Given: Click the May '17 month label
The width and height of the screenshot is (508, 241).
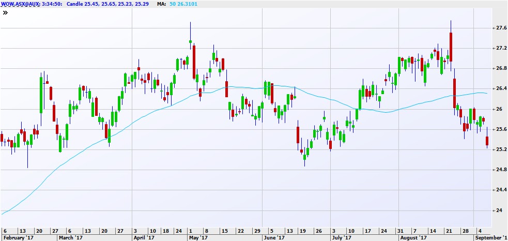Looking at the screenshot, I should point(198,238).
